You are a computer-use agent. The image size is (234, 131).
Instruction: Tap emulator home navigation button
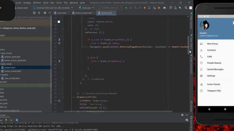pos(225,109)
